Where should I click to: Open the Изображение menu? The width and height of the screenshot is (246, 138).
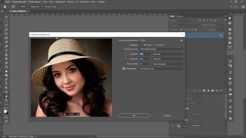(34, 2)
